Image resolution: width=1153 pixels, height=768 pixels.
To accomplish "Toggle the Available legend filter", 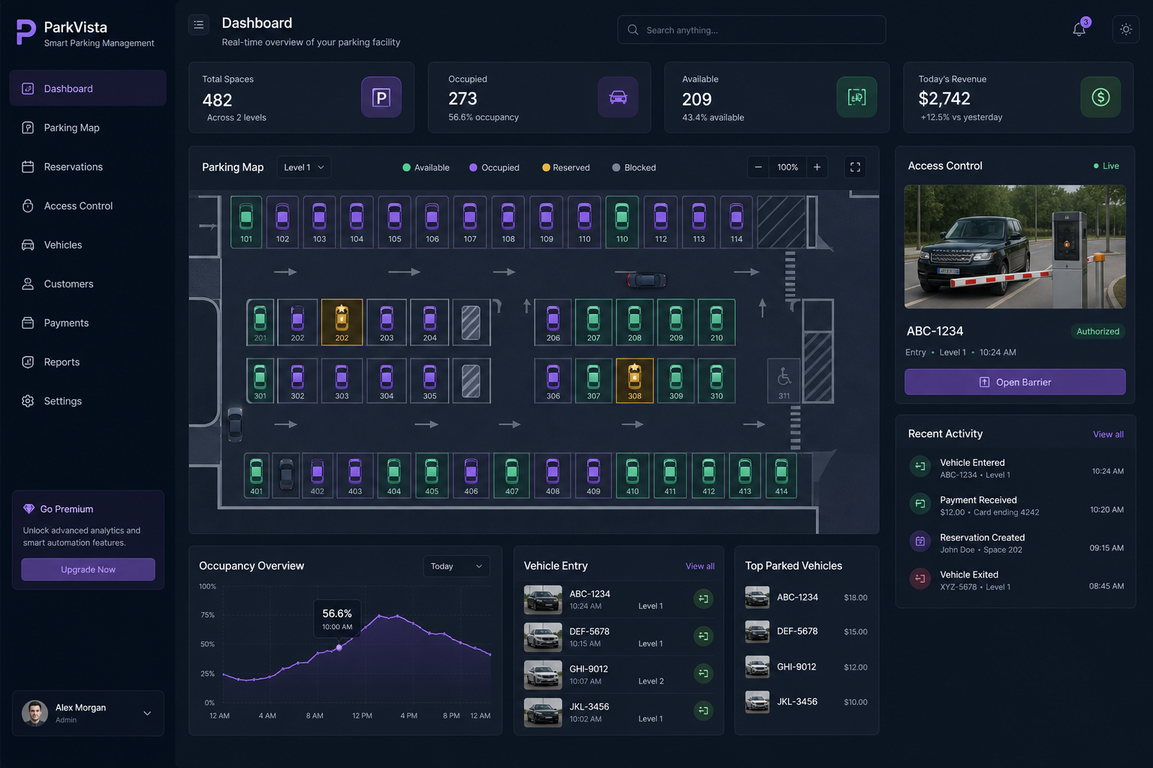I will [x=426, y=168].
